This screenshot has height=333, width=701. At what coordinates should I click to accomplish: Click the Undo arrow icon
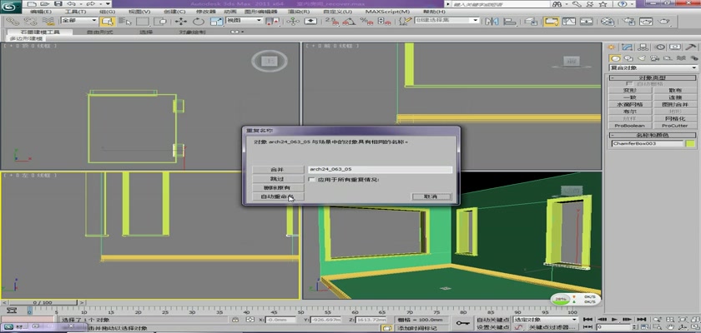tap(71, 3)
